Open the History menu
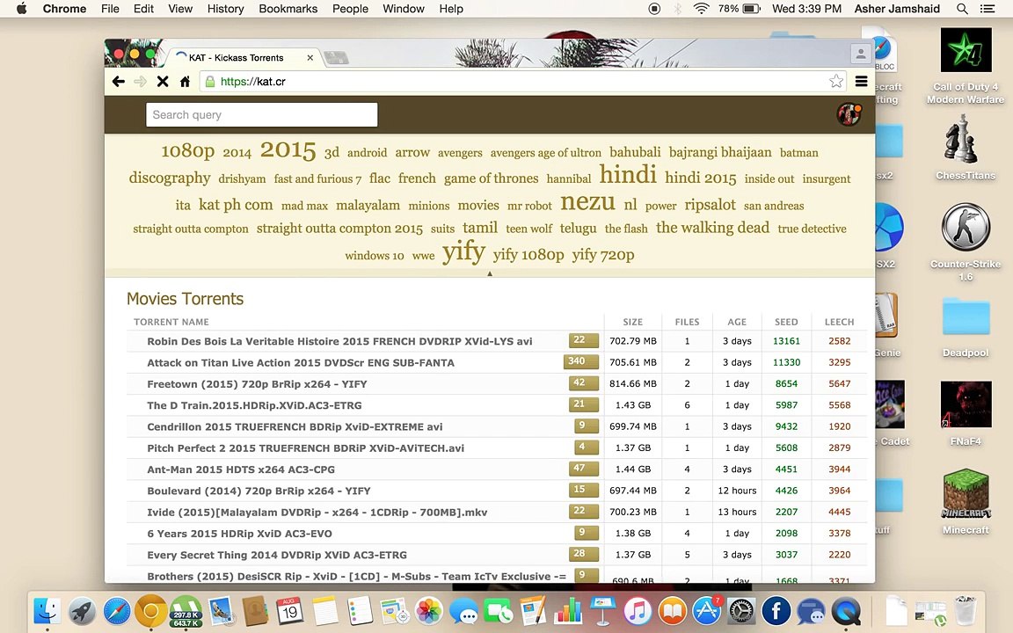The height and width of the screenshot is (633, 1013). pyautogui.click(x=225, y=9)
